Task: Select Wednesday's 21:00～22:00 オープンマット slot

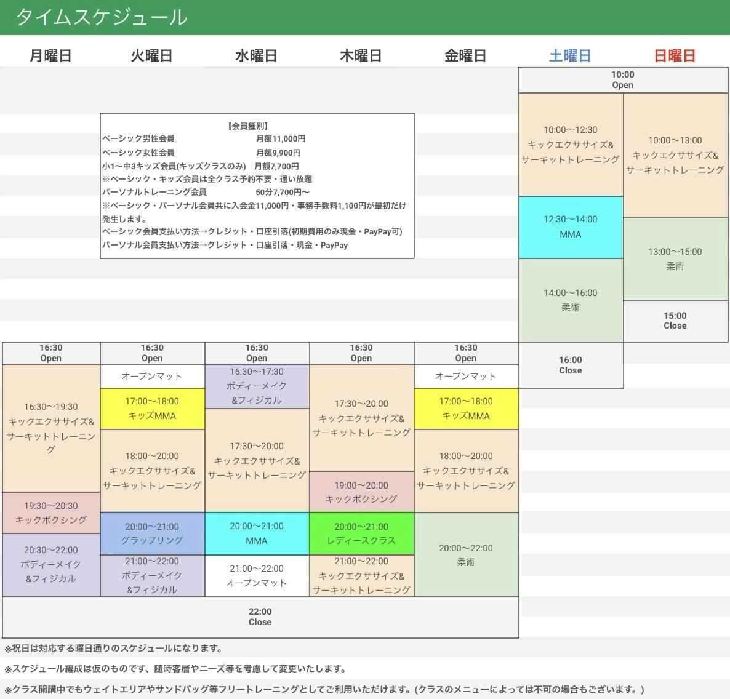Action: point(257,575)
